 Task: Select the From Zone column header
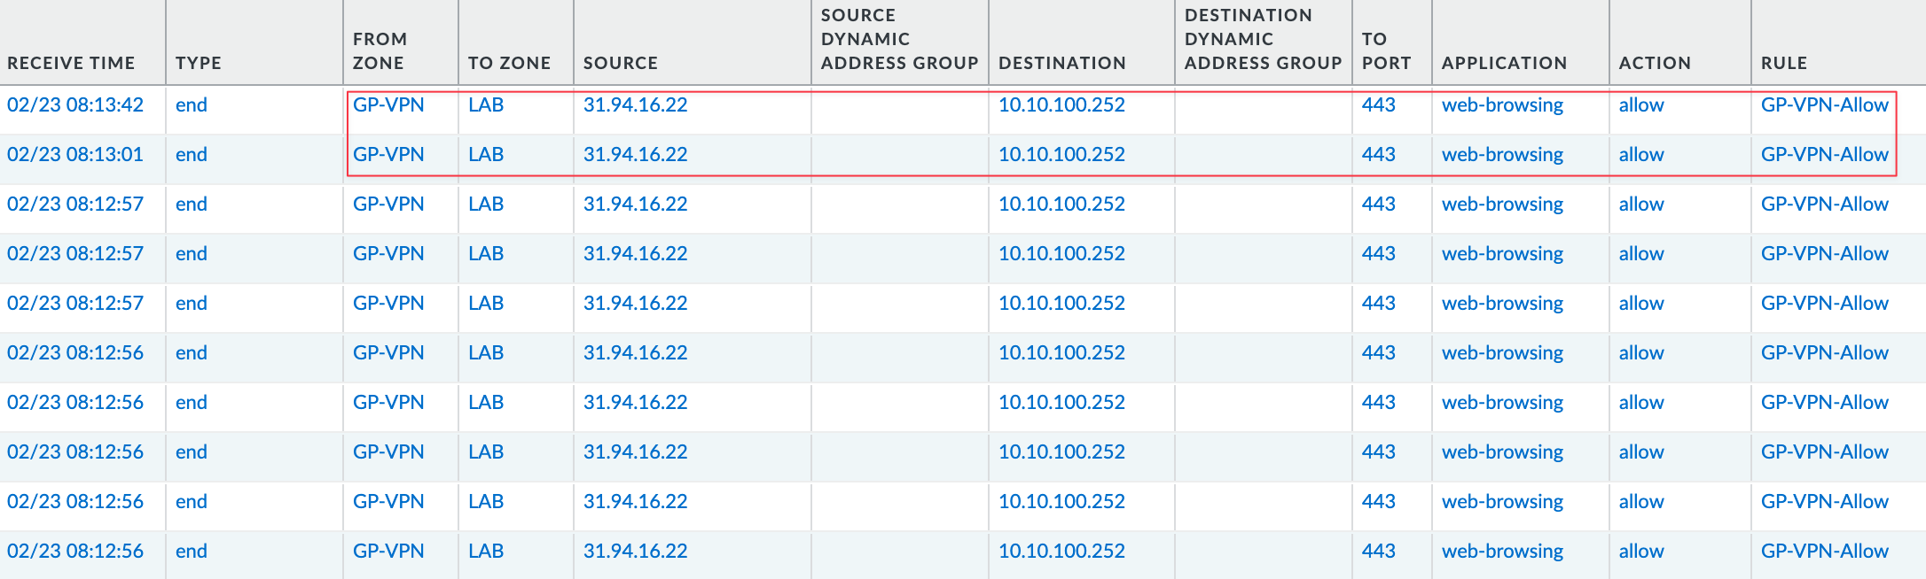380,51
